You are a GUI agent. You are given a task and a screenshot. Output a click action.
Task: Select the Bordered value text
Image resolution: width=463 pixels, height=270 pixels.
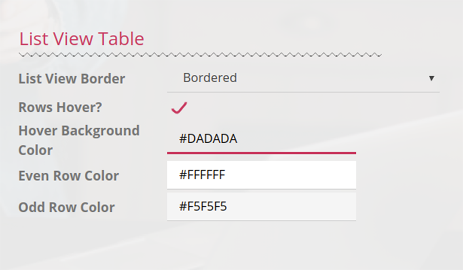pos(210,78)
